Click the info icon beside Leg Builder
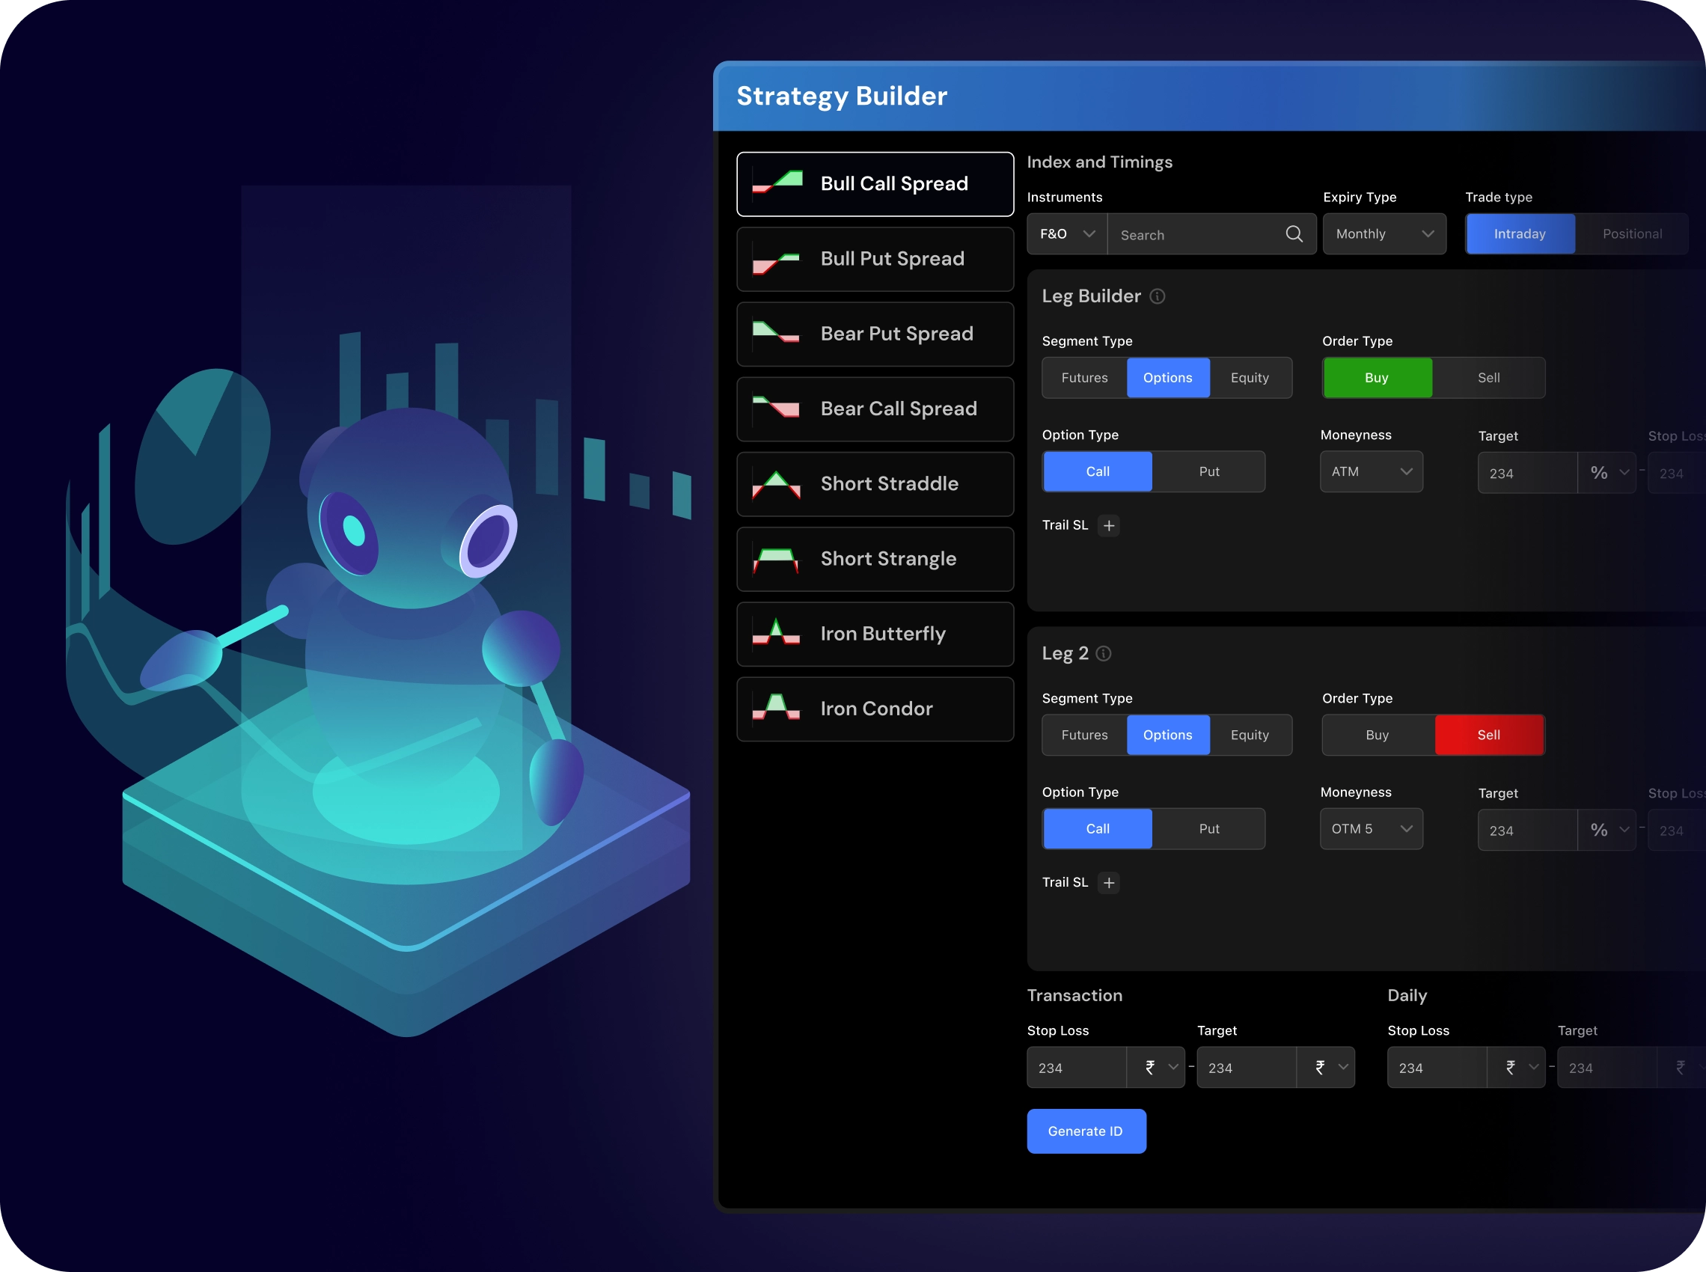 (1157, 296)
